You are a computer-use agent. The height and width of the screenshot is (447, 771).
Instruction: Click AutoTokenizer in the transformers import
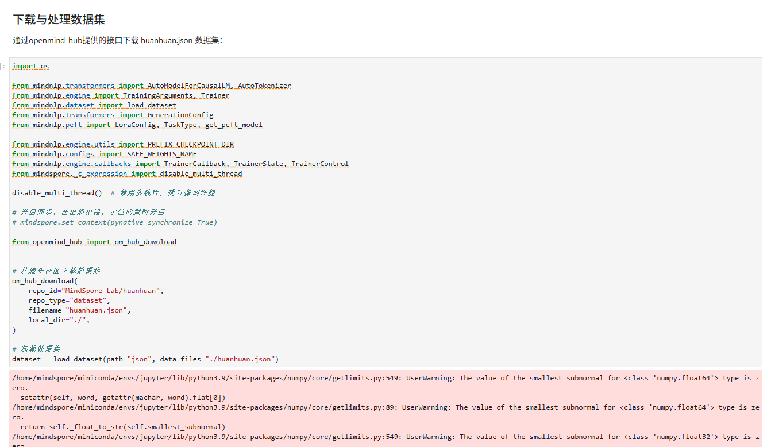pos(264,86)
